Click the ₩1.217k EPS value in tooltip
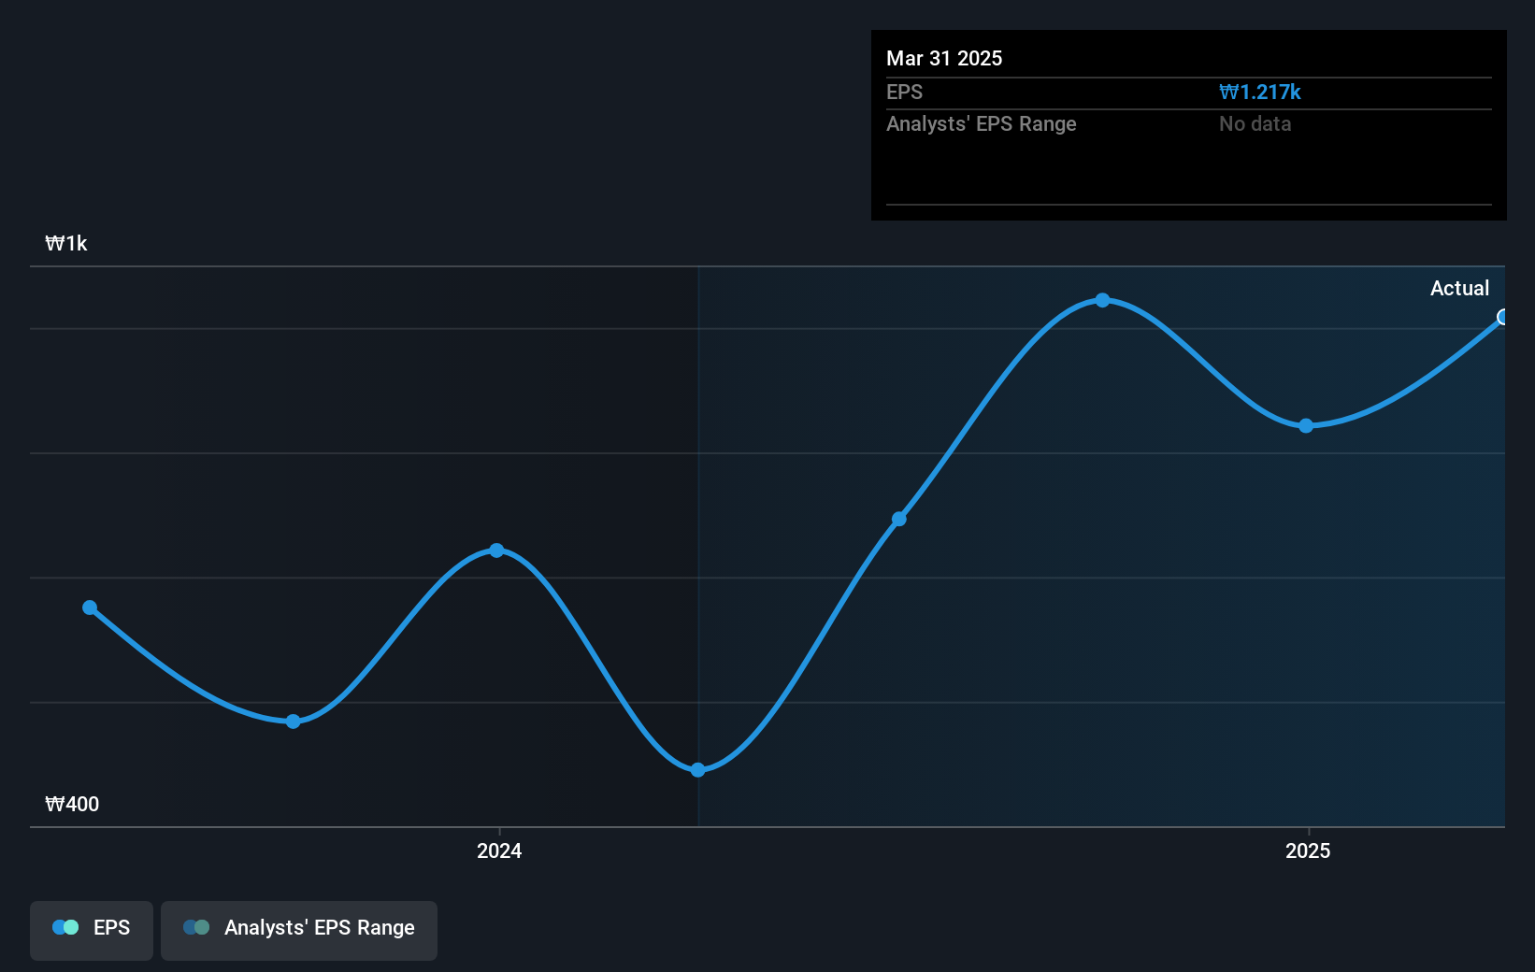1535x972 pixels. click(x=1260, y=93)
